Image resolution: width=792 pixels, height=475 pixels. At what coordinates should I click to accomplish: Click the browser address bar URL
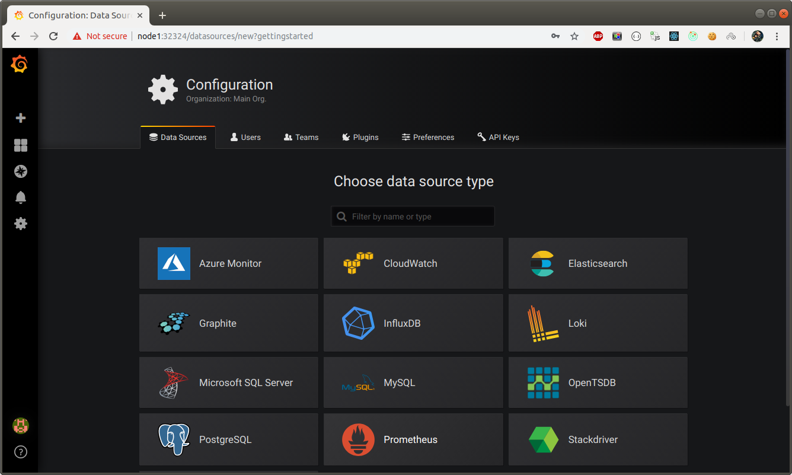click(225, 36)
